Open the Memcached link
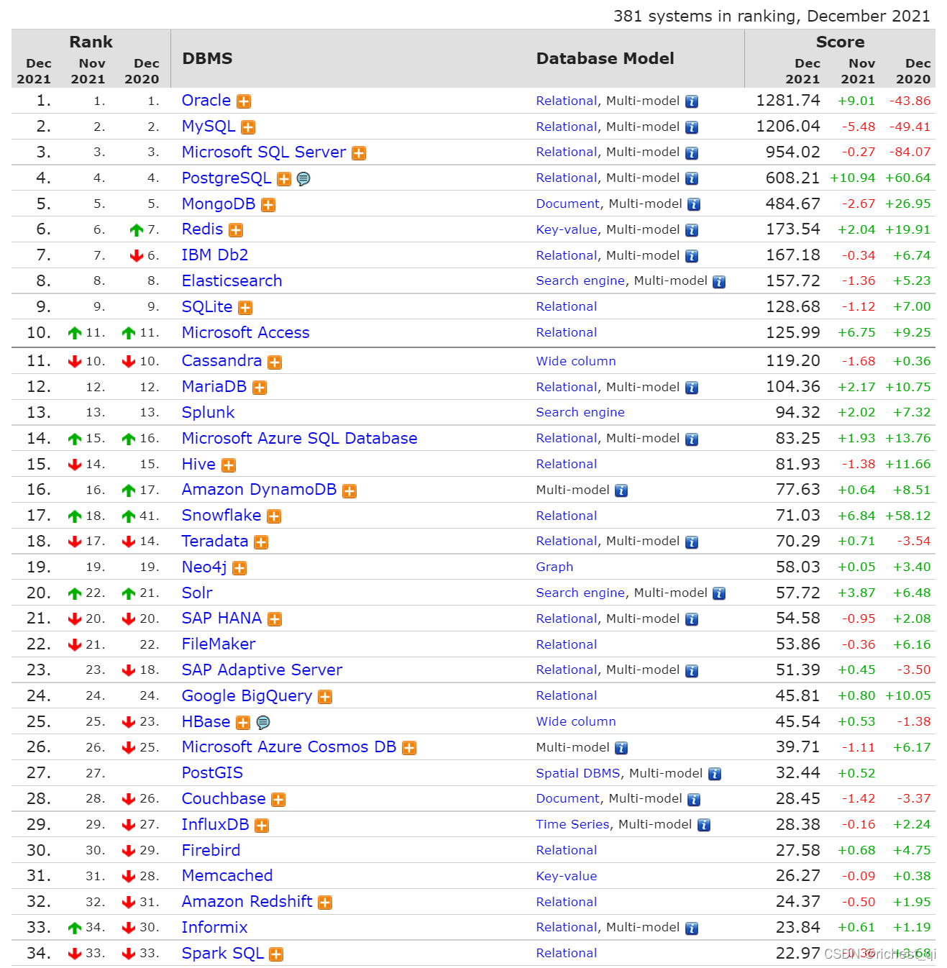The width and height of the screenshot is (947, 968). coord(227,876)
